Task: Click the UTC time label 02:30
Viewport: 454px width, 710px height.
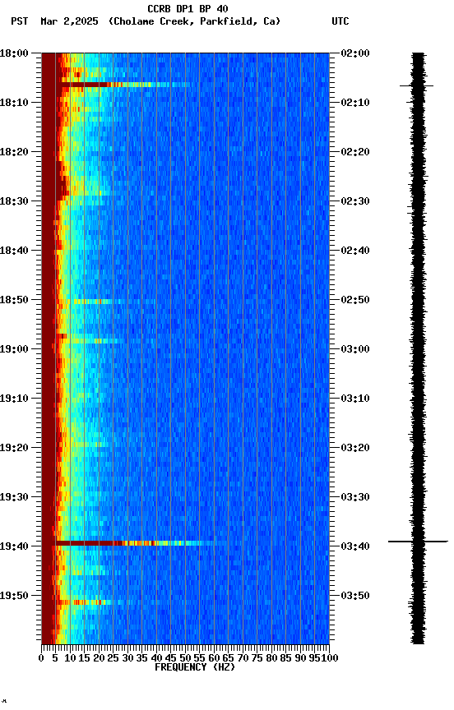Action: pos(355,201)
